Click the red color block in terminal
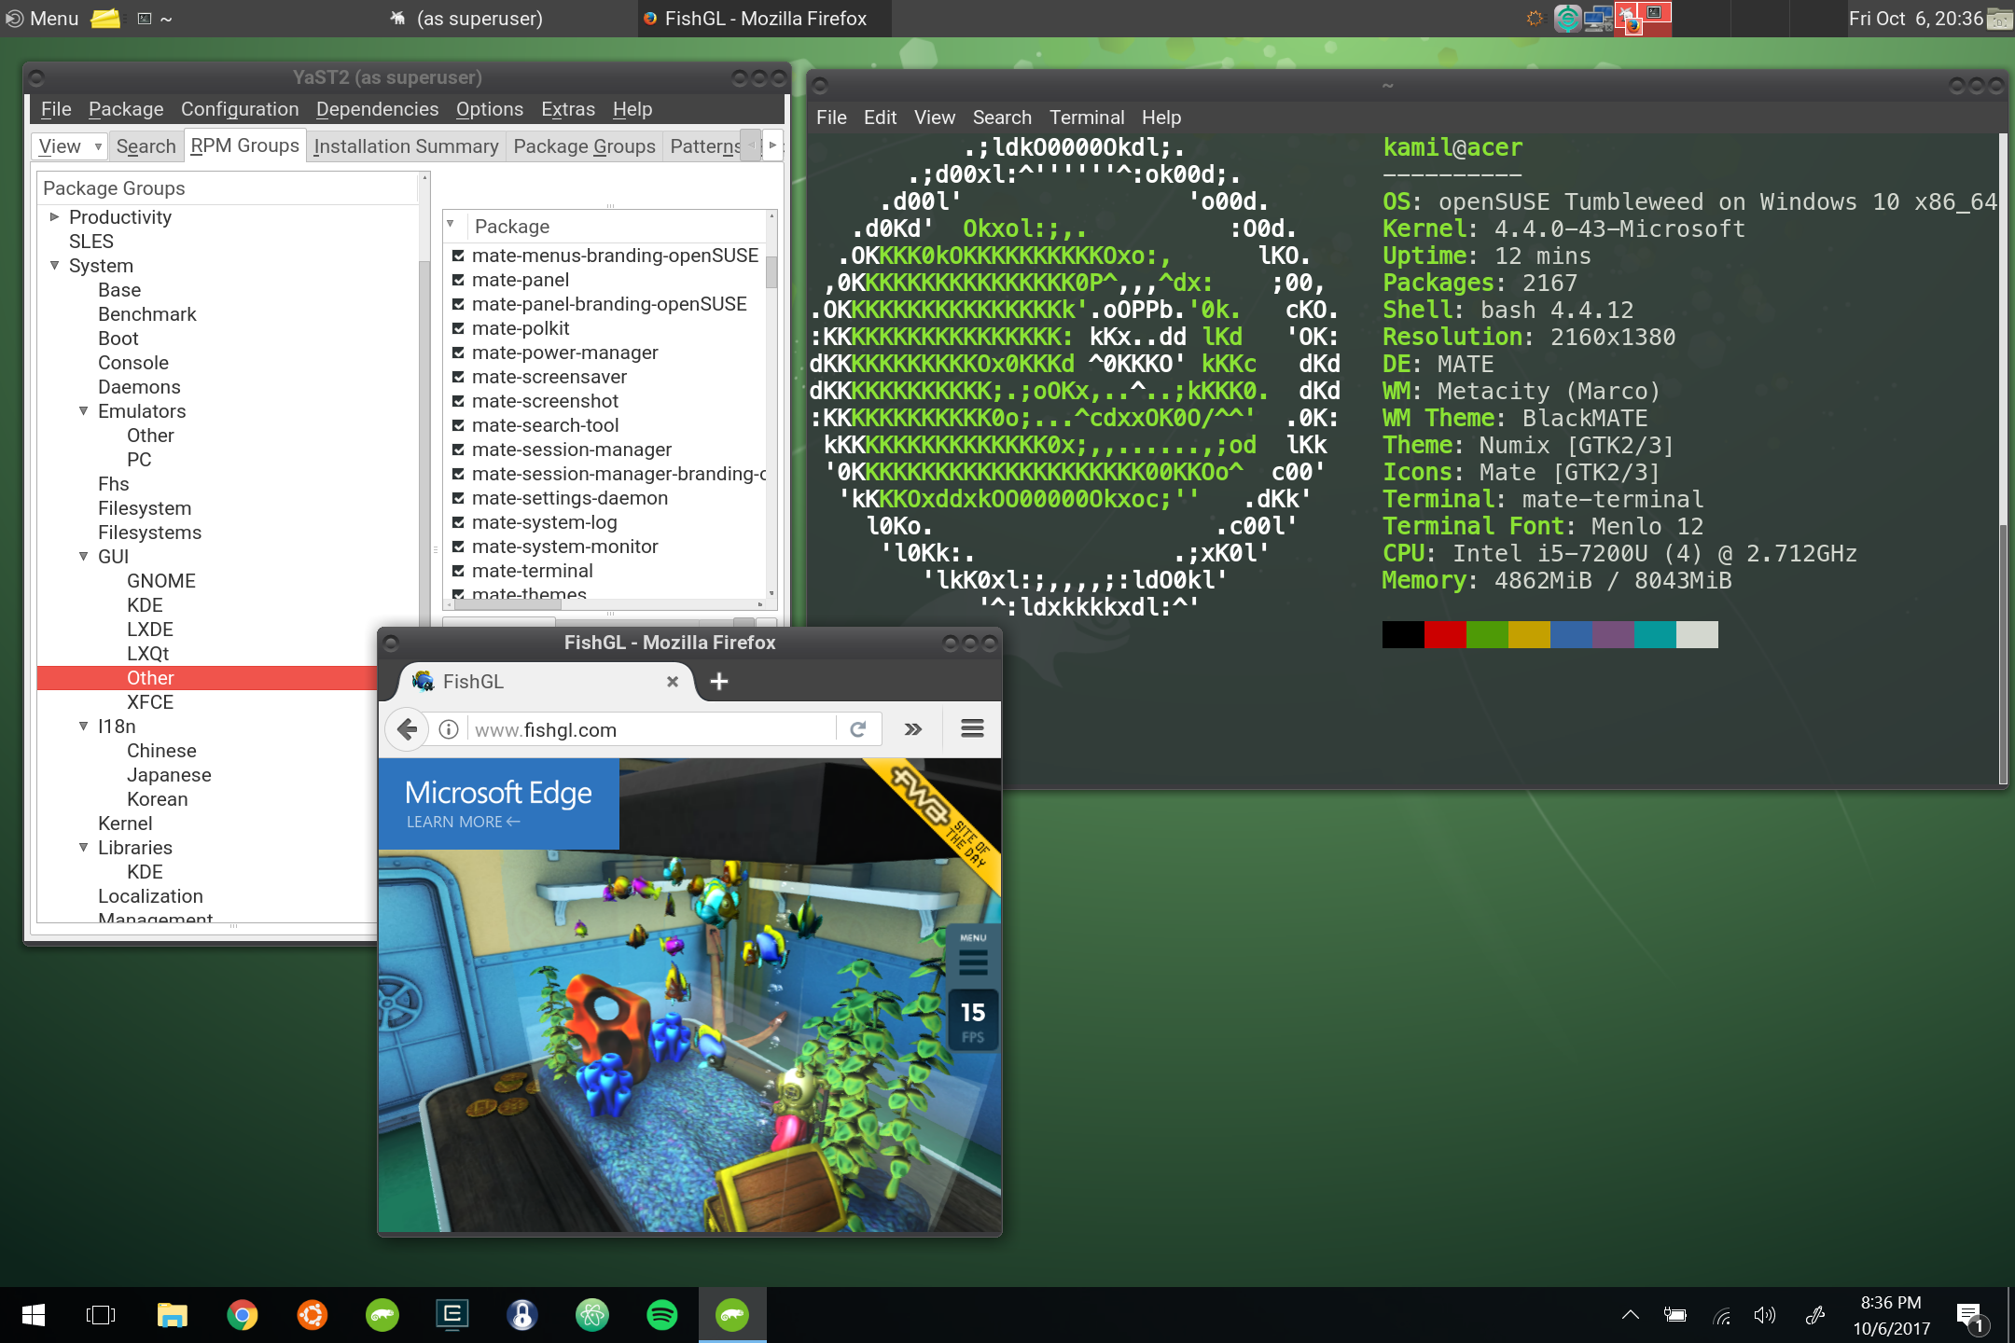 (1444, 634)
